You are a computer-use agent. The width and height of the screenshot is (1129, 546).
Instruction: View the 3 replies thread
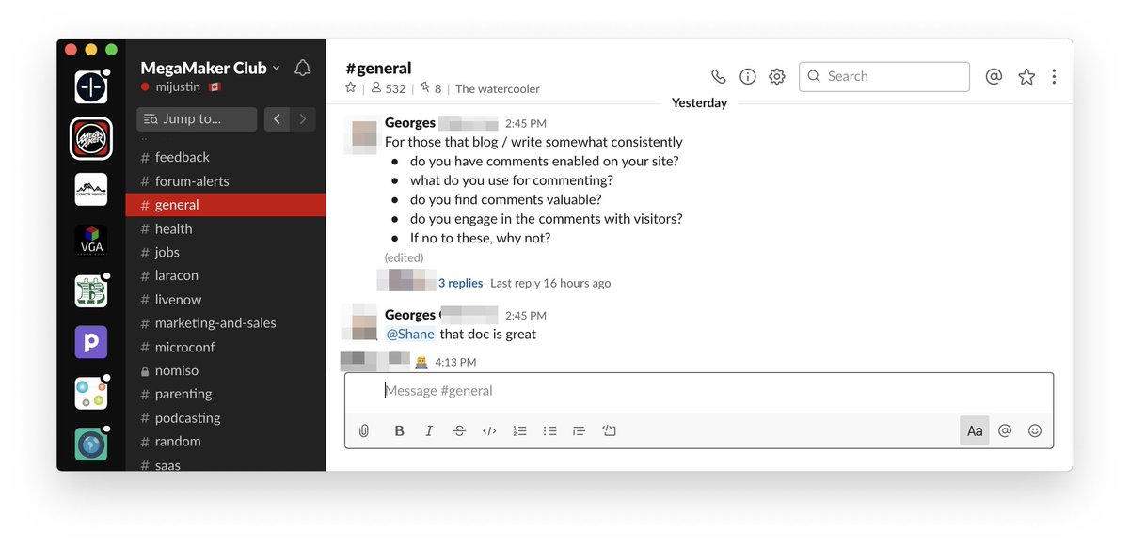[x=460, y=283]
